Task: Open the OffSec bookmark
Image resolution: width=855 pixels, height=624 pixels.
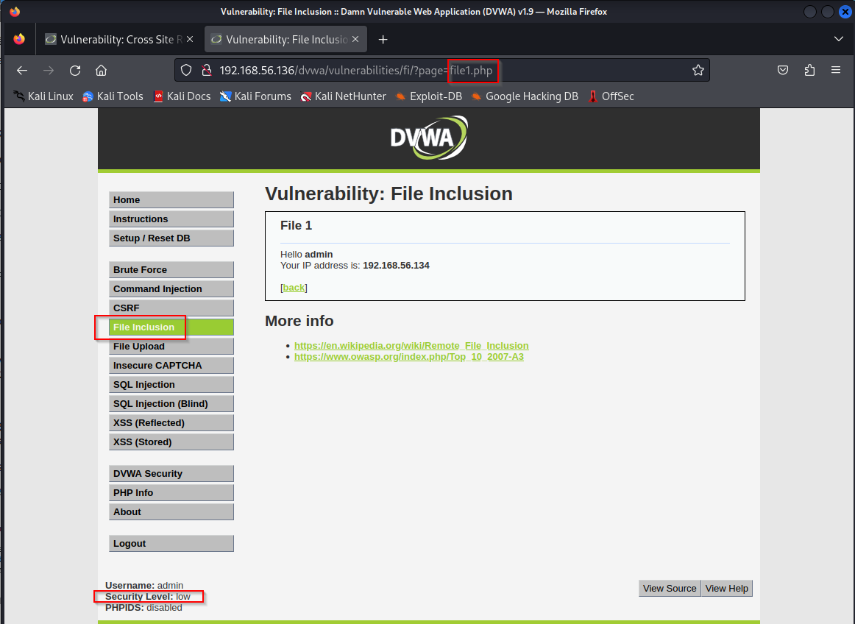Action: [x=611, y=96]
